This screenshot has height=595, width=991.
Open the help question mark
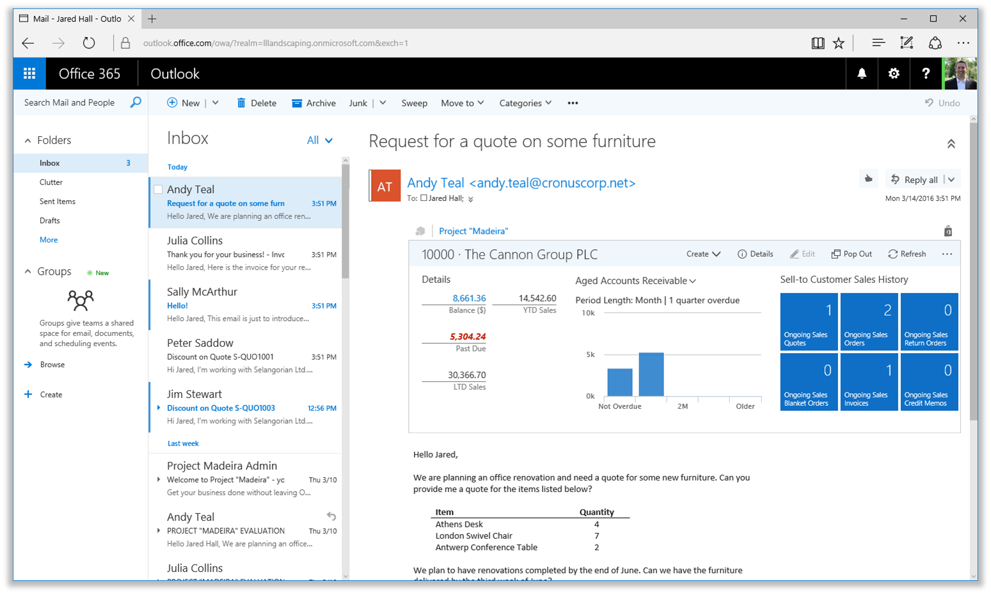pos(926,74)
